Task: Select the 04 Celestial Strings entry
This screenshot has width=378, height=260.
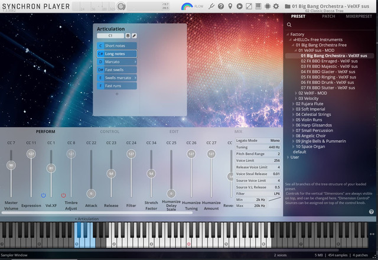Action: (313, 114)
